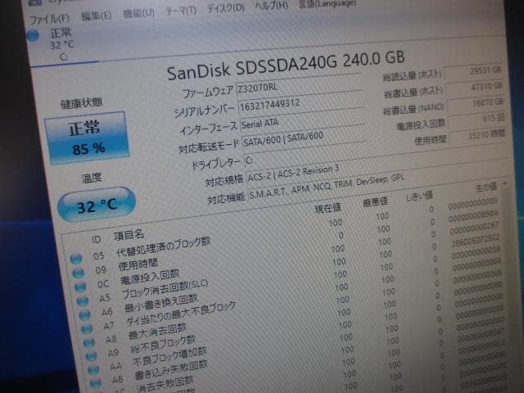
Task: Click power on count value 615 回
Action: coord(477,120)
